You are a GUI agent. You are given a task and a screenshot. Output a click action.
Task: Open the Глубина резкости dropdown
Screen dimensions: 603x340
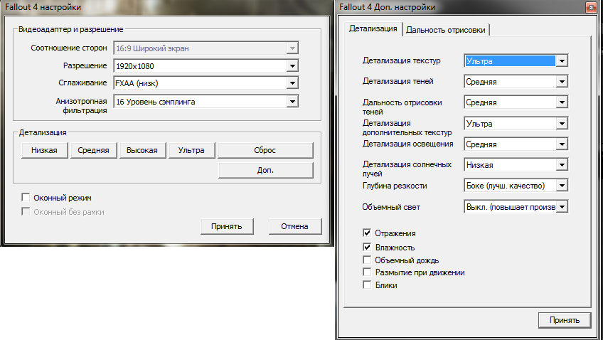click(x=516, y=186)
